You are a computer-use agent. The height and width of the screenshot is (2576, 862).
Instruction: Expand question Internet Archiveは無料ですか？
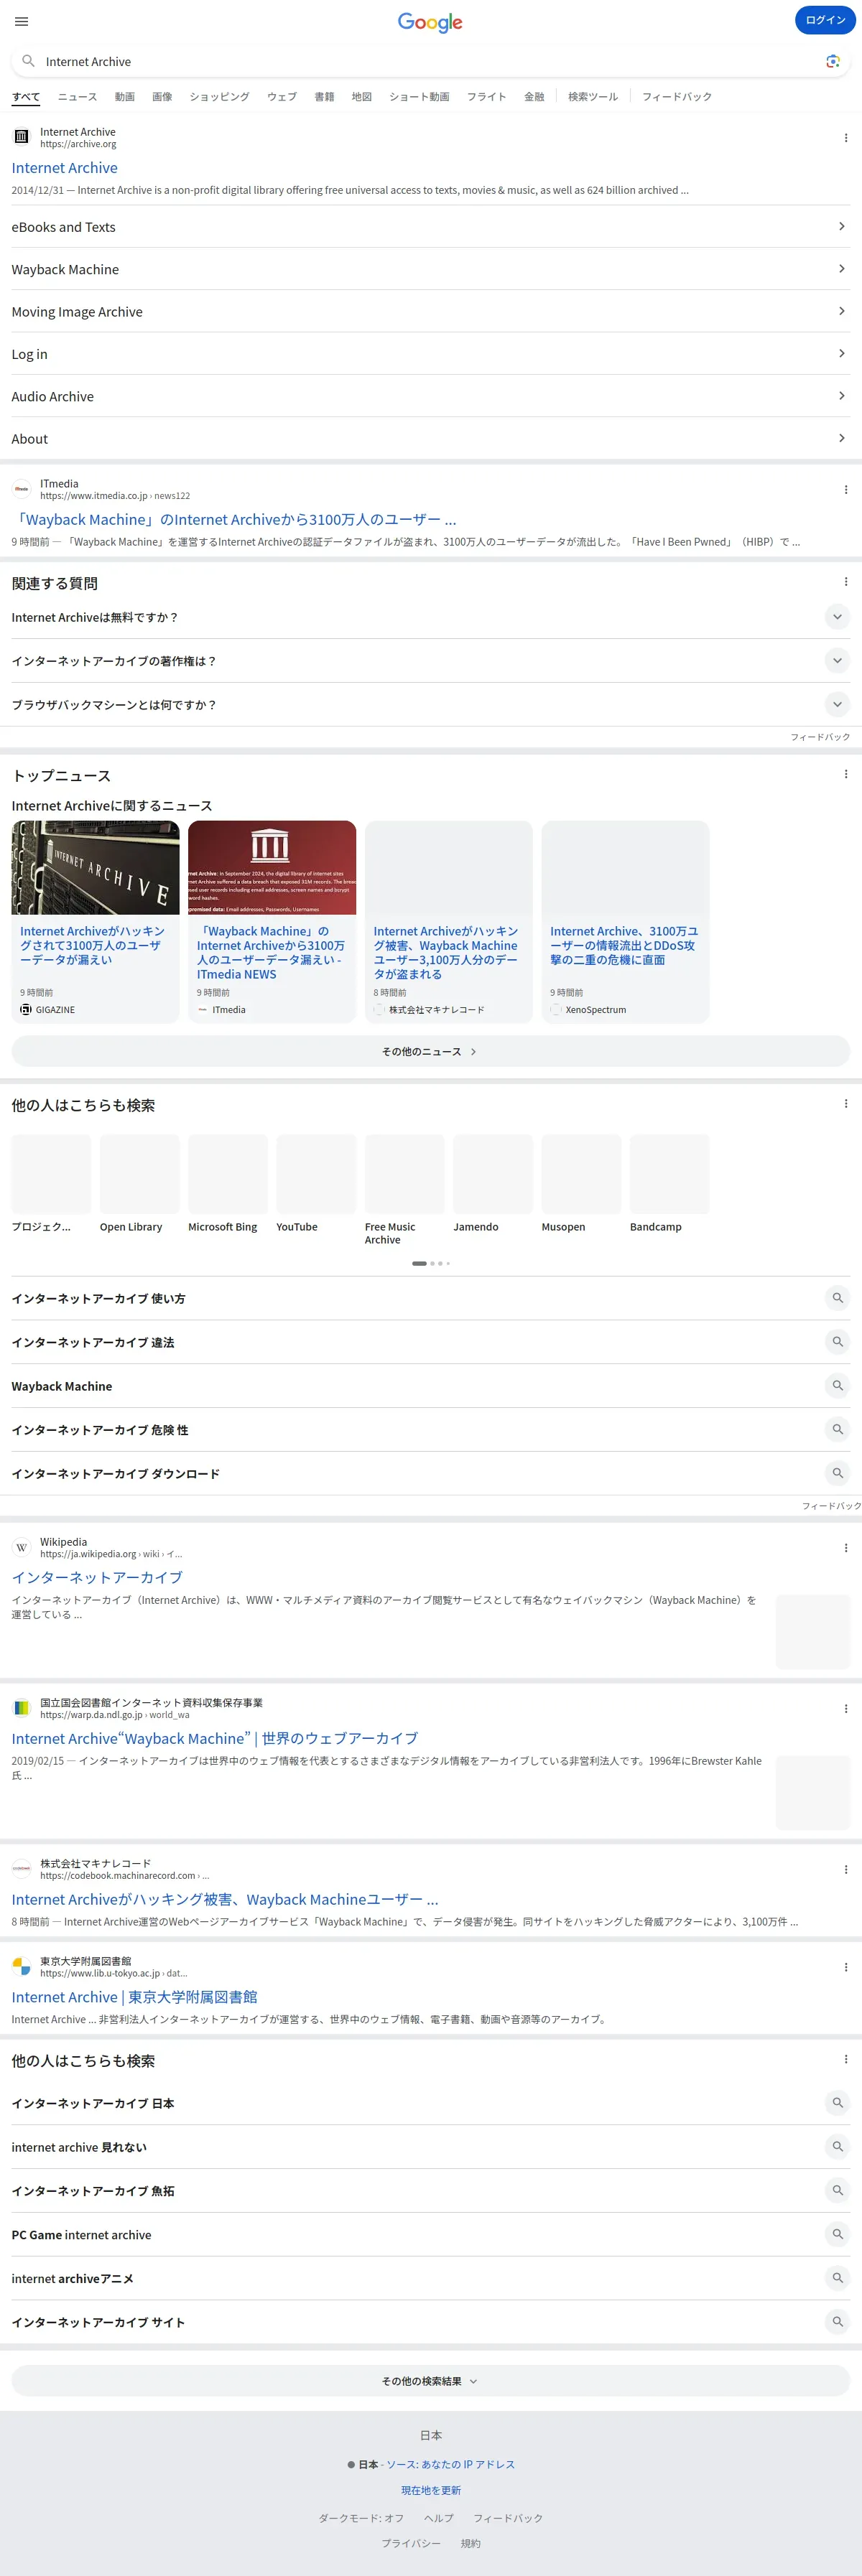click(430, 617)
